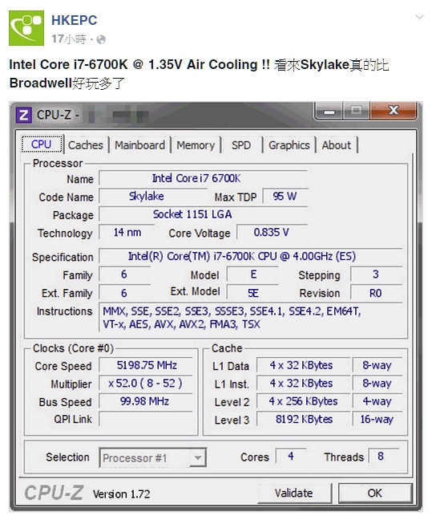The height and width of the screenshot is (516, 432).
Task: Click the Level 2 4-way associativity
Action: (377, 401)
